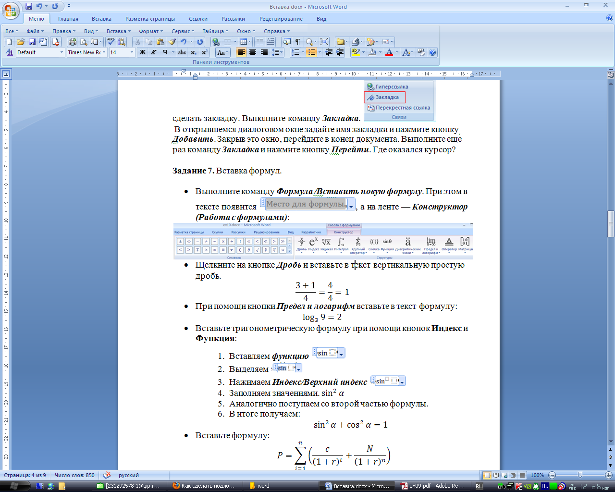The image size is (615, 492).
Task: Toggle align text left
Action: coord(241,52)
